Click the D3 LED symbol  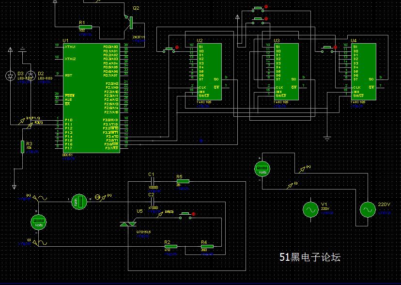(11, 76)
